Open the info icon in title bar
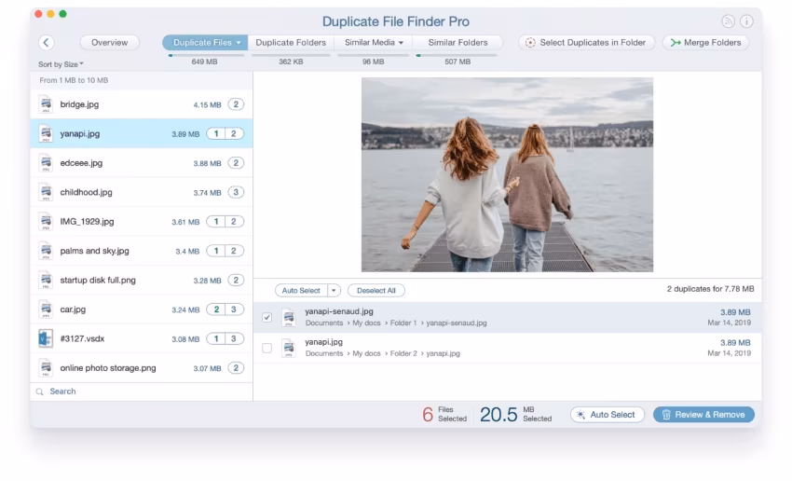The image size is (792, 481). click(746, 21)
